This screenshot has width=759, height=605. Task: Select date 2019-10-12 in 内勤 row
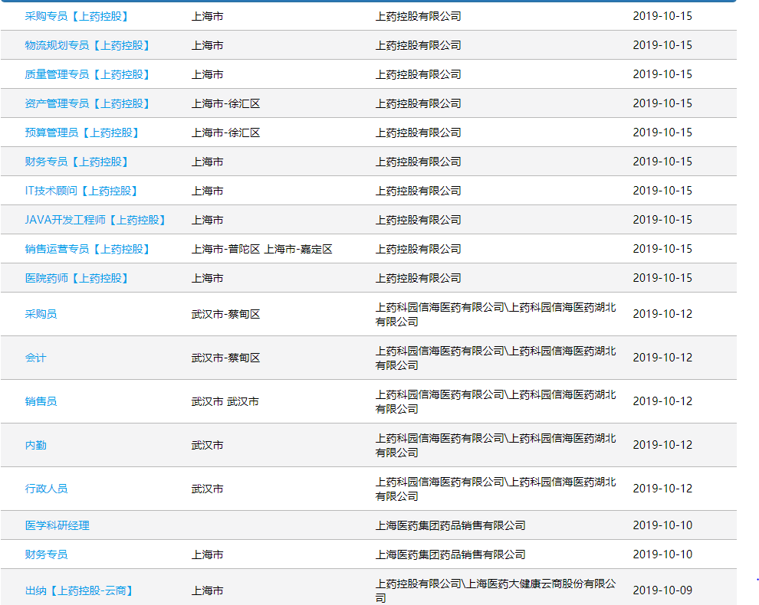[x=662, y=444]
